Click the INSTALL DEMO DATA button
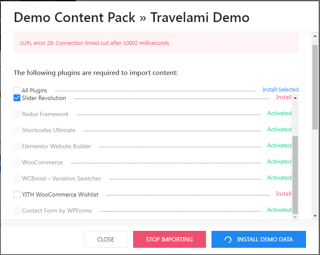Viewport: 320px width, 255px height. 259,239
